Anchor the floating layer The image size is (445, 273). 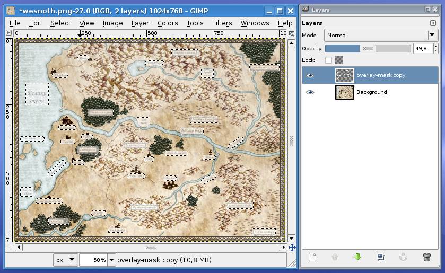[403, 257]
